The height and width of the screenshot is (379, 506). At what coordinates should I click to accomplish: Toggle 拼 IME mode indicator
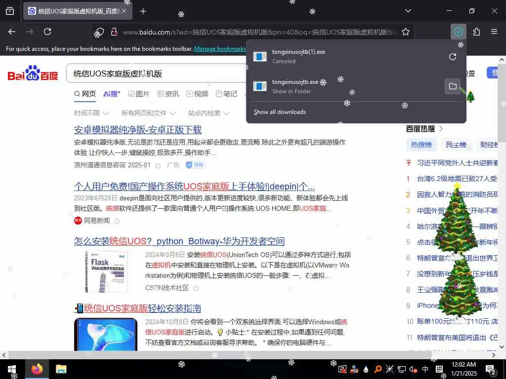click(x=439, y=369)
